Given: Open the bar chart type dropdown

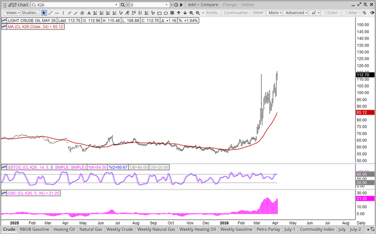Looking at the screenshot, I should 315,13.
